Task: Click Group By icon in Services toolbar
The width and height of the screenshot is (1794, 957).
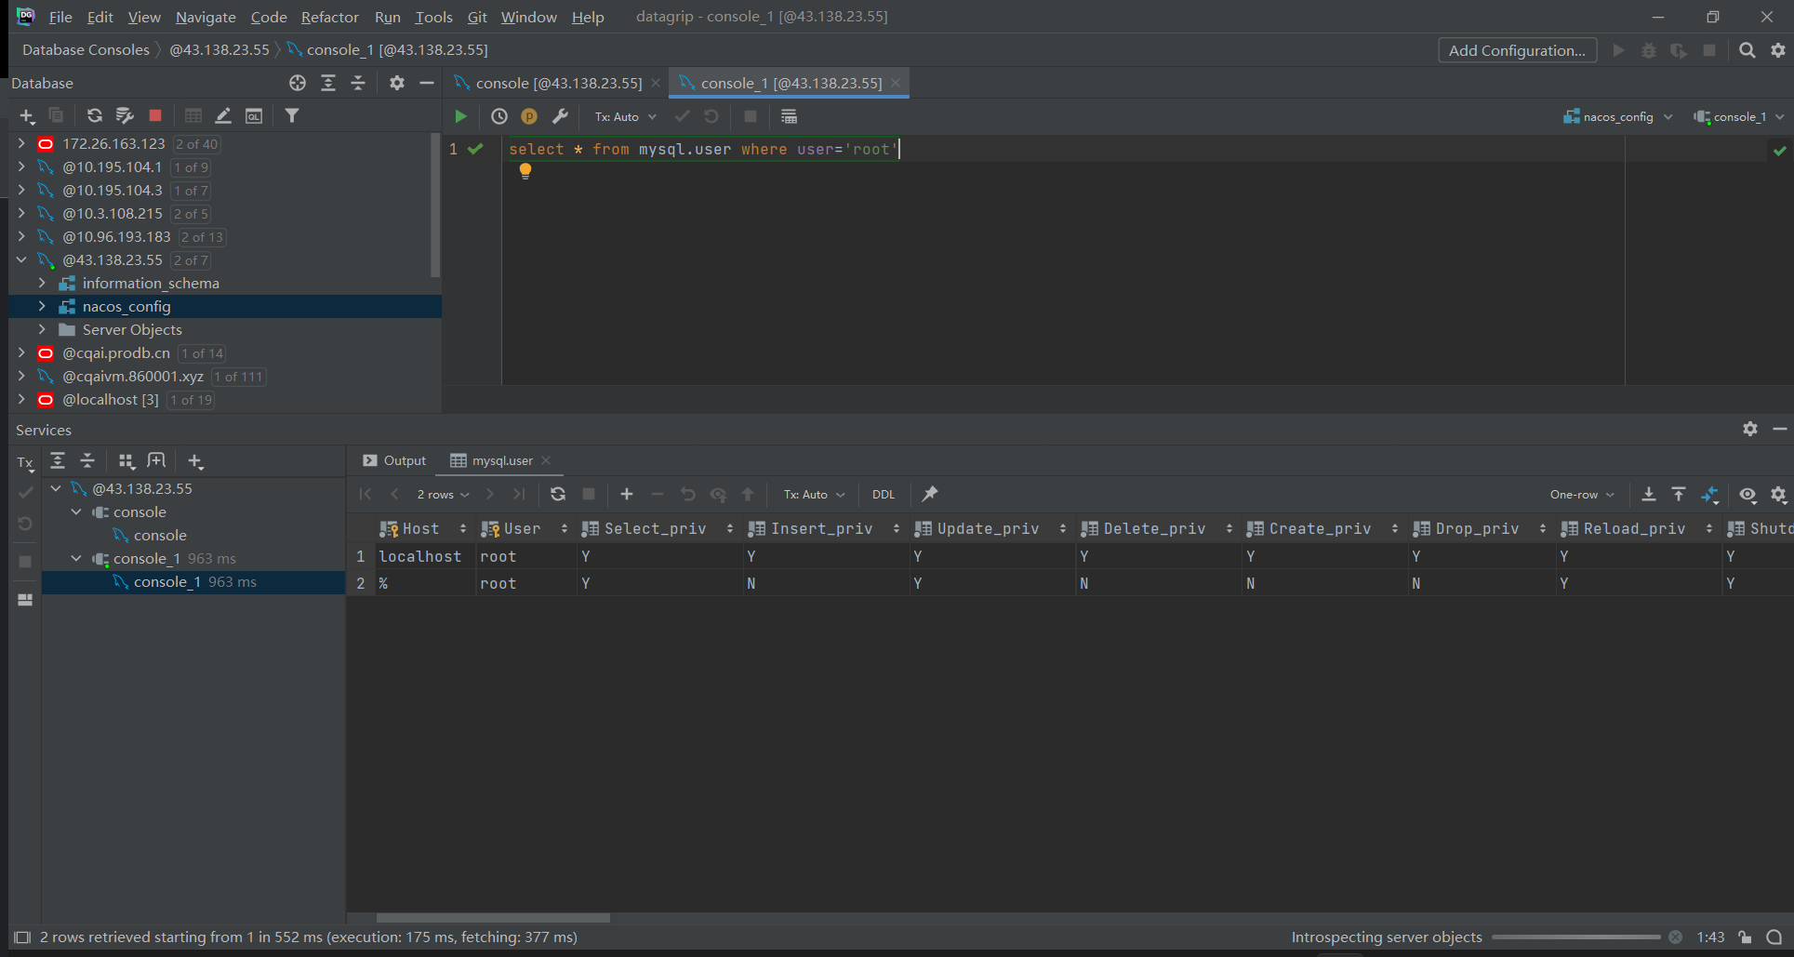Action: 126,460
